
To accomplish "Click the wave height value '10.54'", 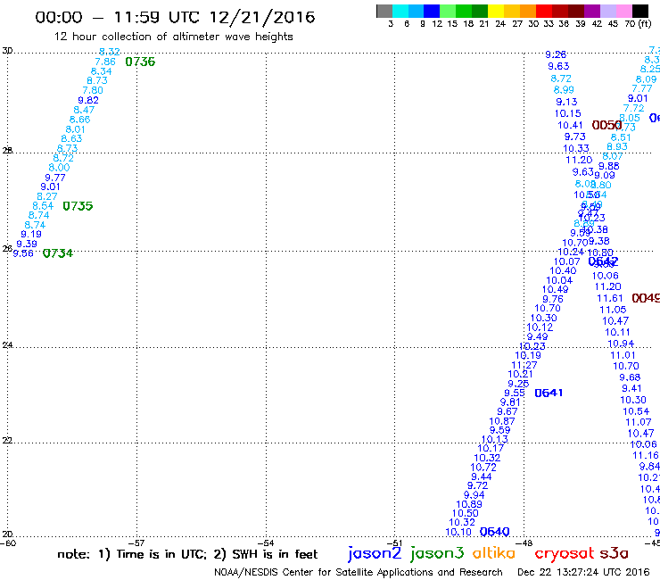I will [636, 411].
